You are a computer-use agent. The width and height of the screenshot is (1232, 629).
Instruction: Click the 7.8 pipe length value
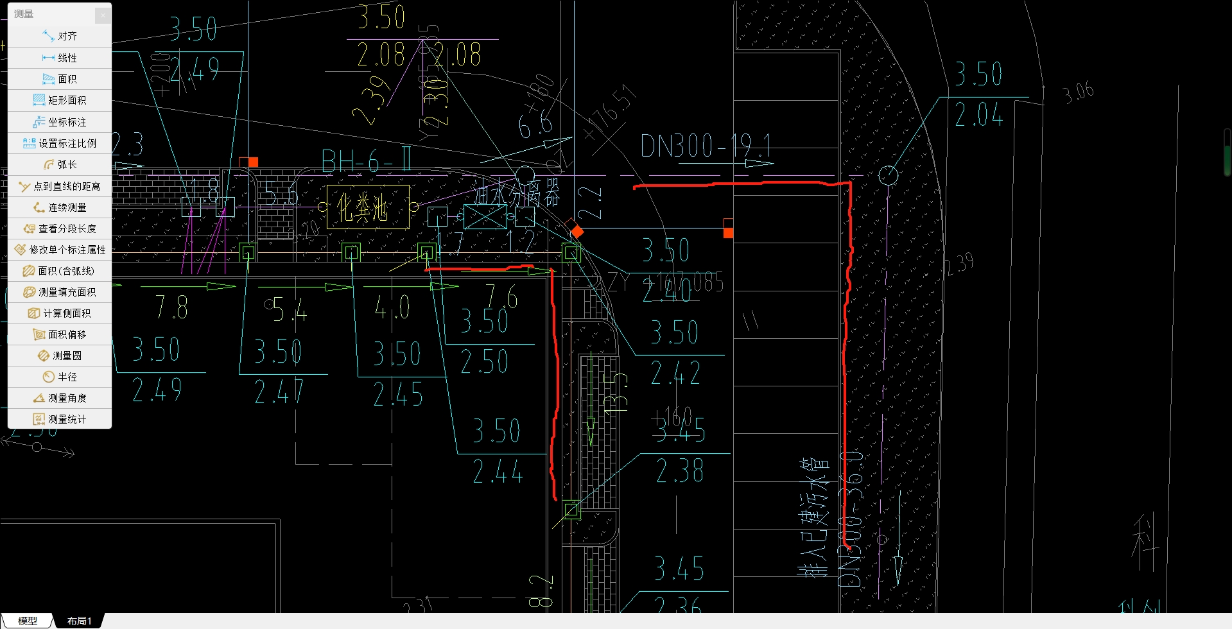click(x=172, y=307)
